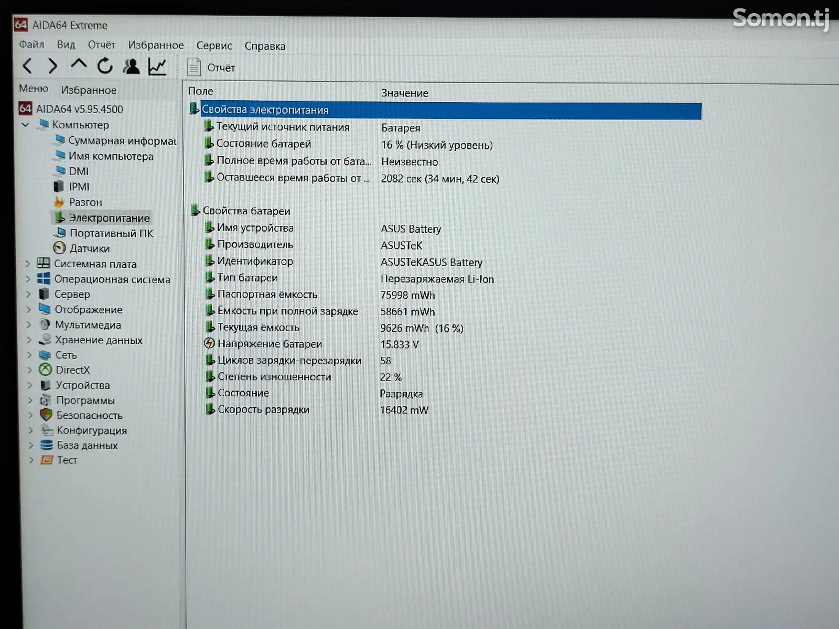Click the Состояние батарей field row
The width and height of the screenshot is (839, 629).
pos(263,144)
